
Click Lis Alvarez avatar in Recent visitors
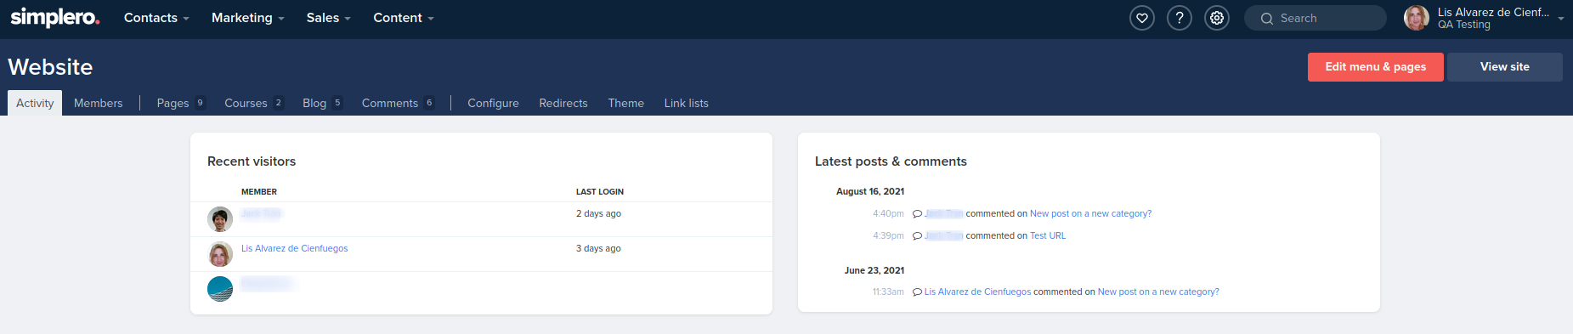coord(220,254)
